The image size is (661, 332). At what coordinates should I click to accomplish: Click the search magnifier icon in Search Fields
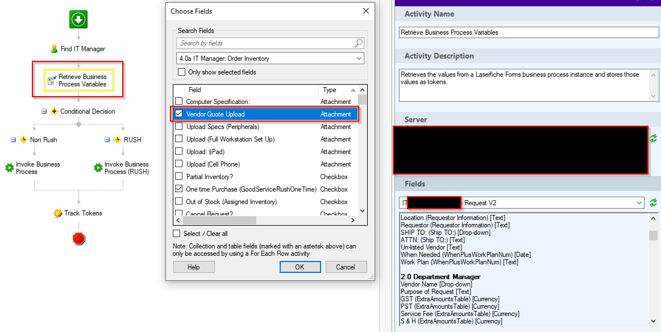(358, 43)
